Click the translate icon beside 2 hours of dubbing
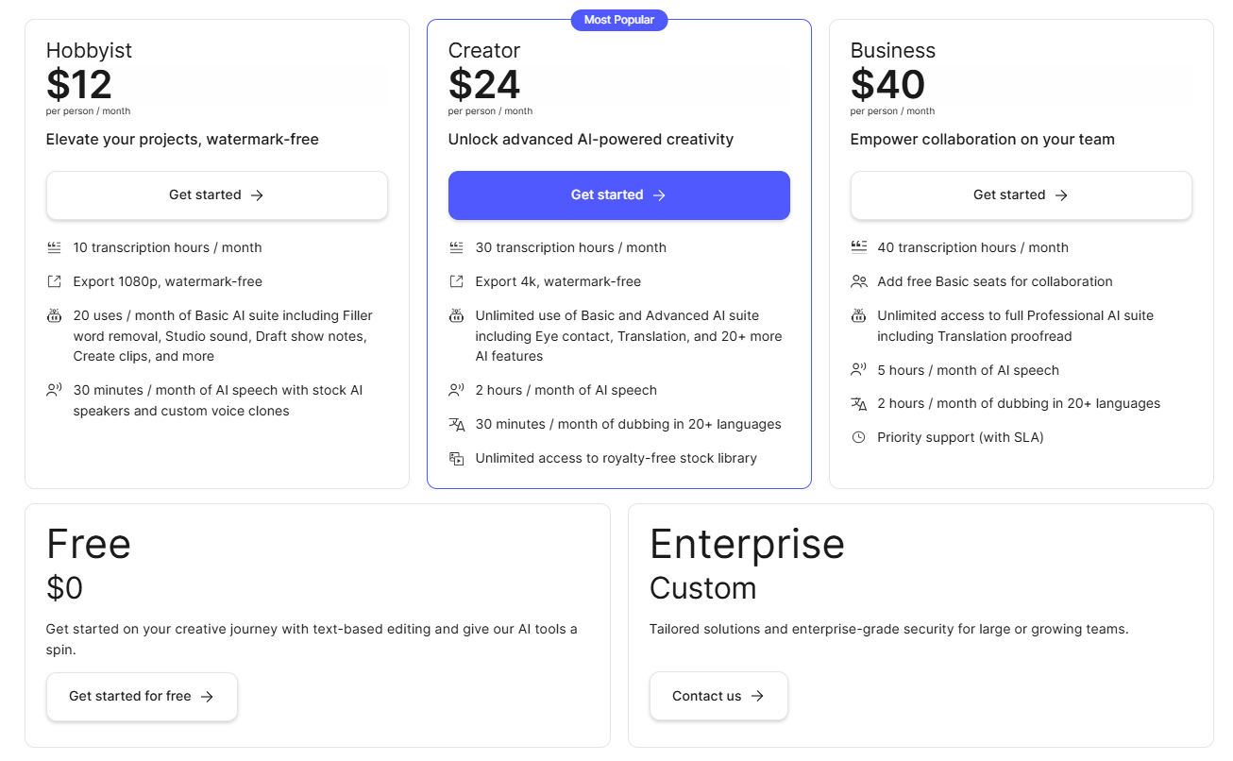Screen dimensions: 1233x761 [858, 403]
